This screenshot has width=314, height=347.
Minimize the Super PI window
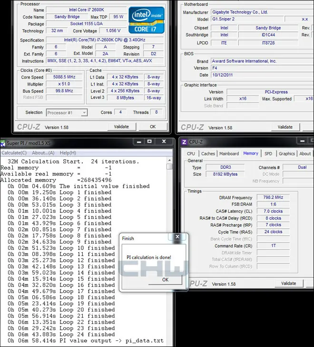click(139, 141)
